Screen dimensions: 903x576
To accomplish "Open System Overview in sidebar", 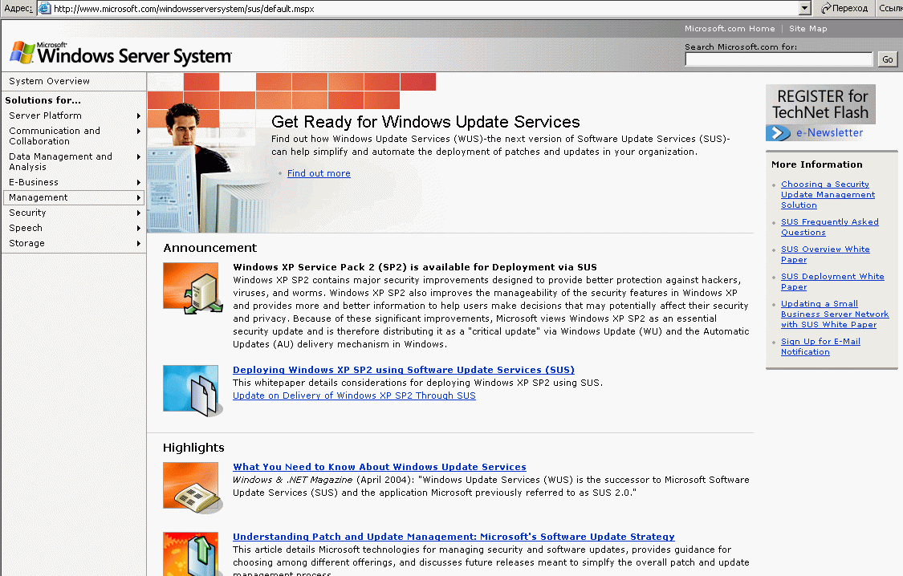I will (50, 81).
